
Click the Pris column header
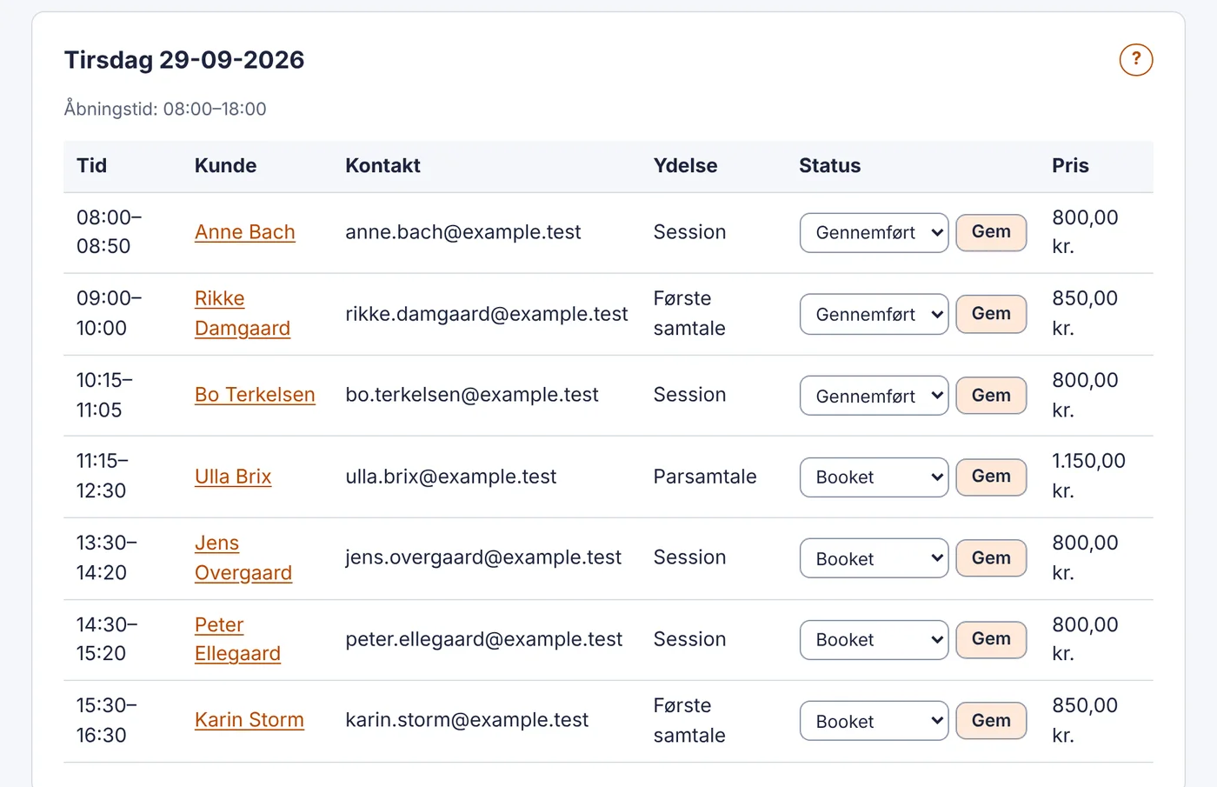pyautogui.click(x=1070, y=166)
